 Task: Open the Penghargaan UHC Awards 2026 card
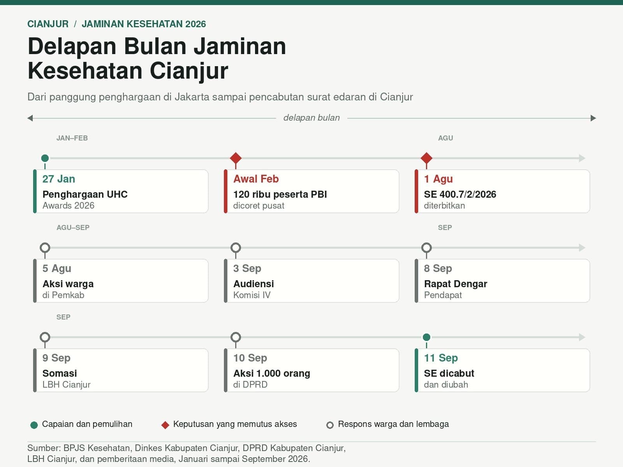[121, 191]
